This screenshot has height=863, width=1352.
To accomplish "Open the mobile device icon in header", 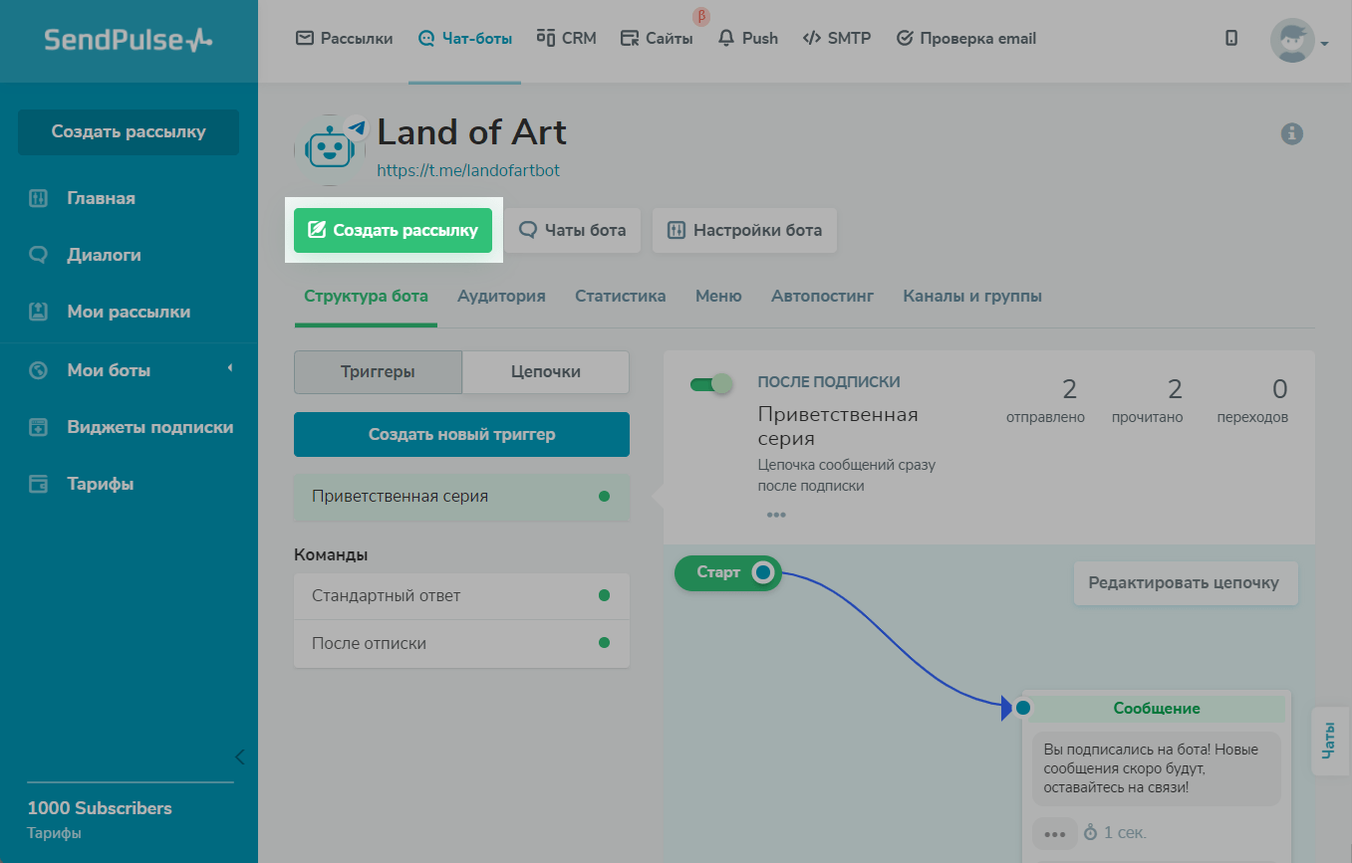I will pos(1231,39).
